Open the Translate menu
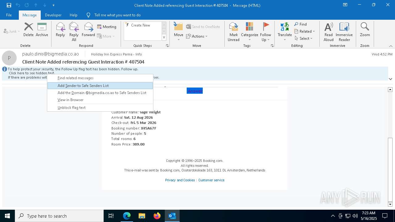 click(x=285, y=32)
